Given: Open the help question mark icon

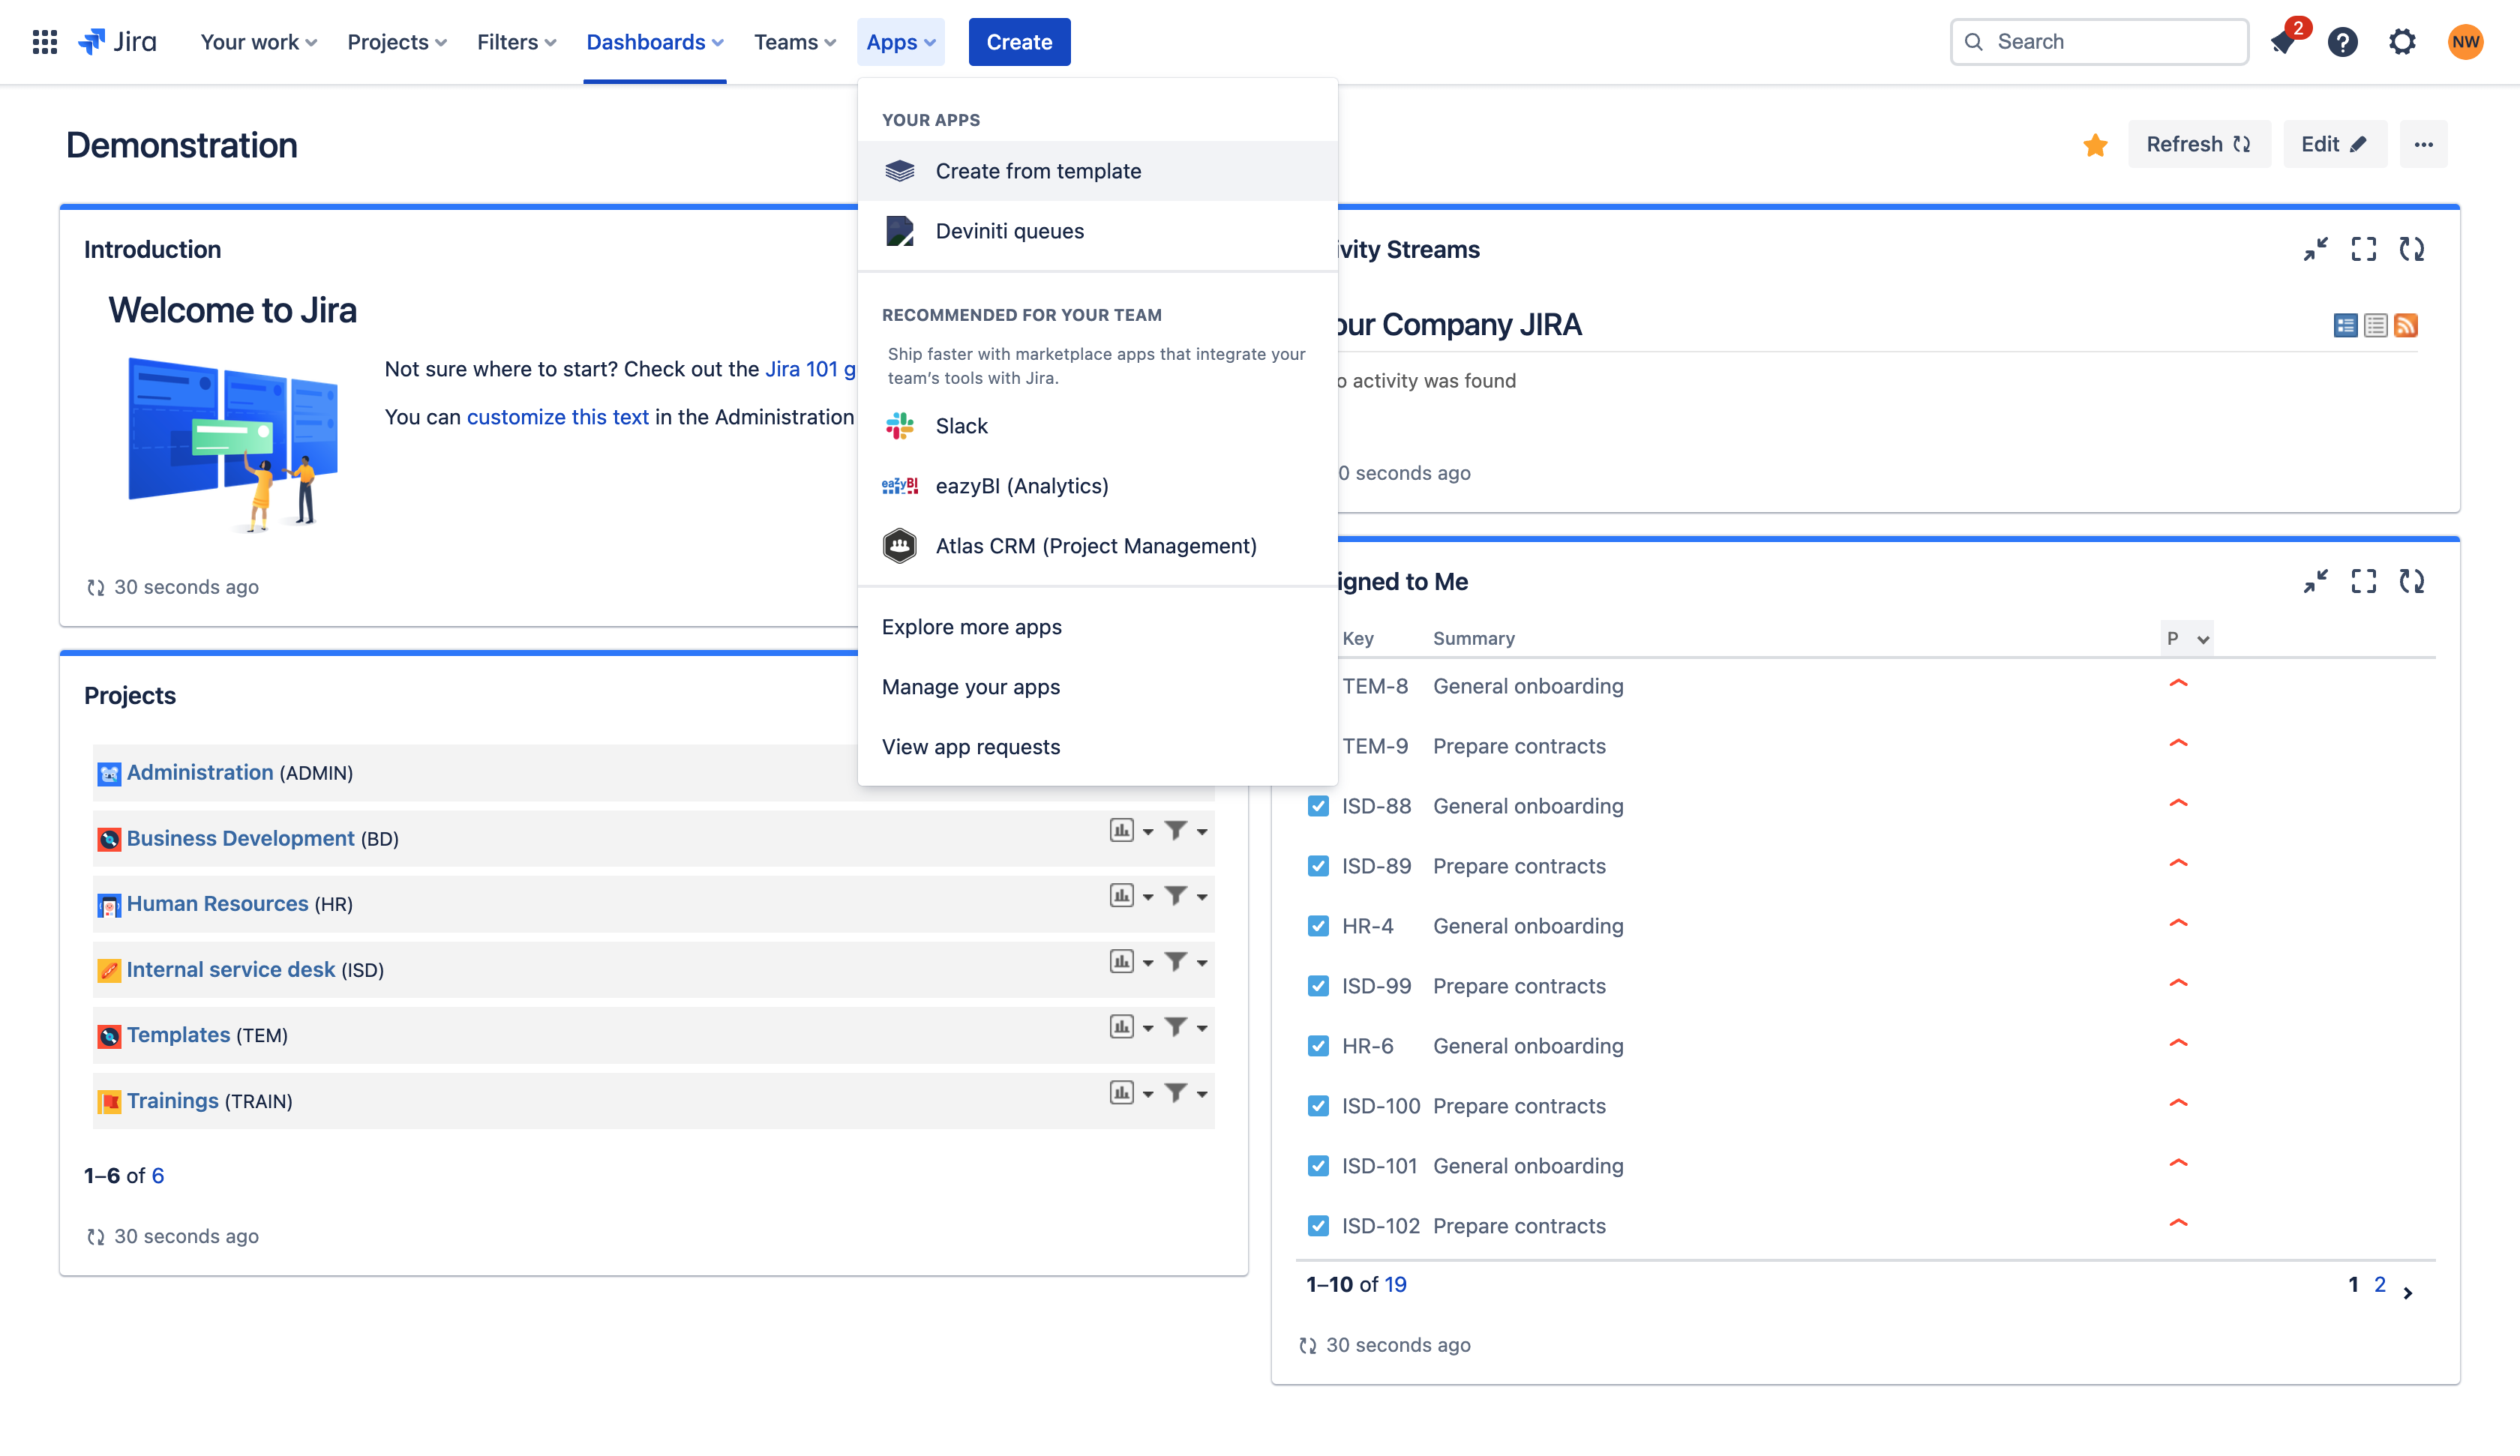Looking at the screenshot, I should (2342, 42).
